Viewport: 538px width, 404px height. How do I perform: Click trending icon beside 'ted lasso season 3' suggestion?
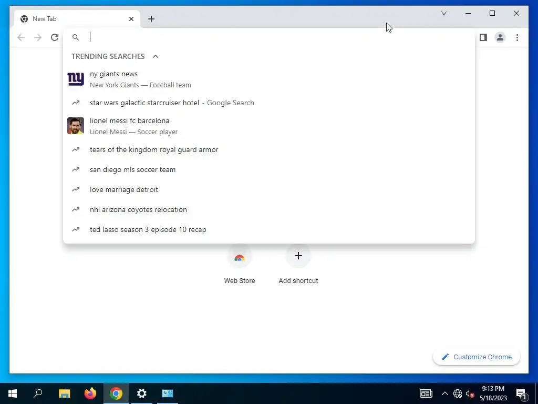coord(76,229)
